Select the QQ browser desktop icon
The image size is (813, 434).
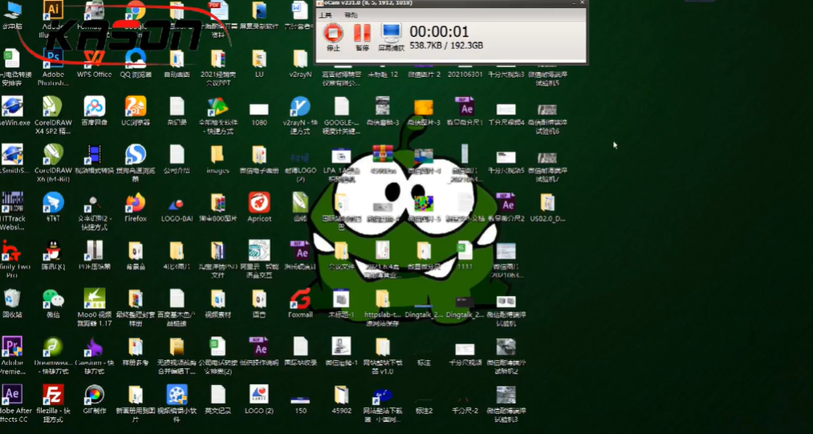[136, 60]
